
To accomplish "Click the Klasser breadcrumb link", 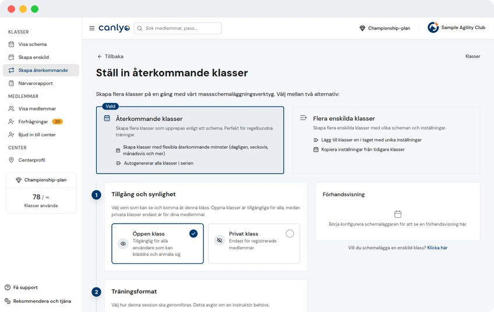I will pyautogui.click(x=473, y=56).
